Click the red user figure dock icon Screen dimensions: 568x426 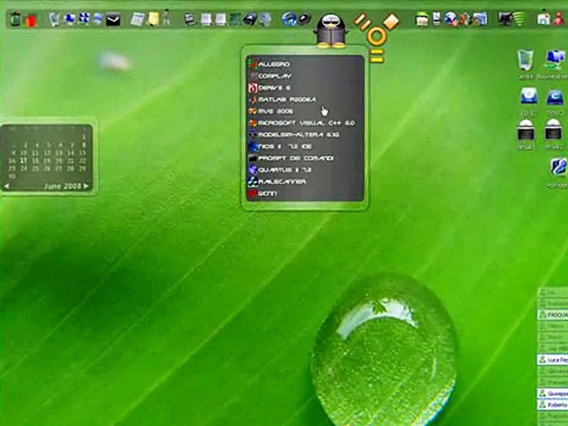point(560,18)
